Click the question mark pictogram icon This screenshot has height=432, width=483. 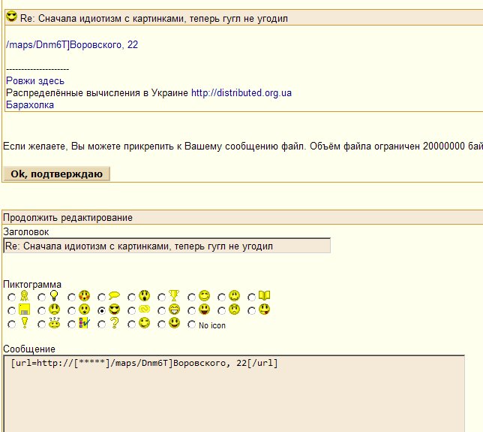click(x=114, y=324)
